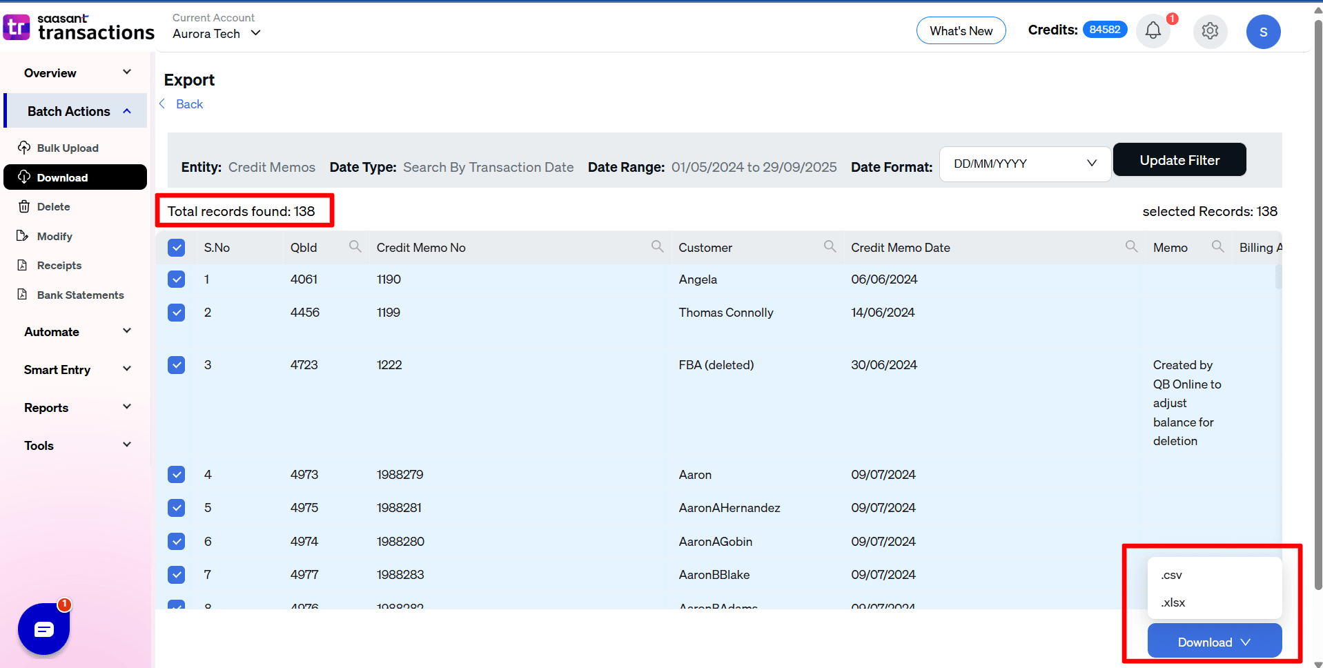Click the Update Filter button

coord(1179,159)
